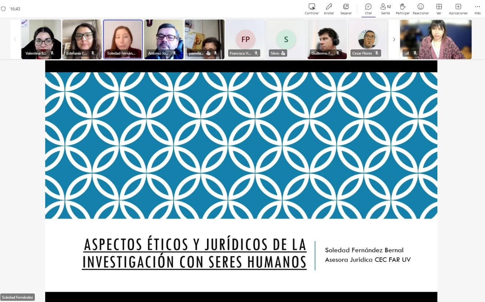Raise hand using the Participar icon
Viewport: 485px width, 302px height.
(402, 9)
